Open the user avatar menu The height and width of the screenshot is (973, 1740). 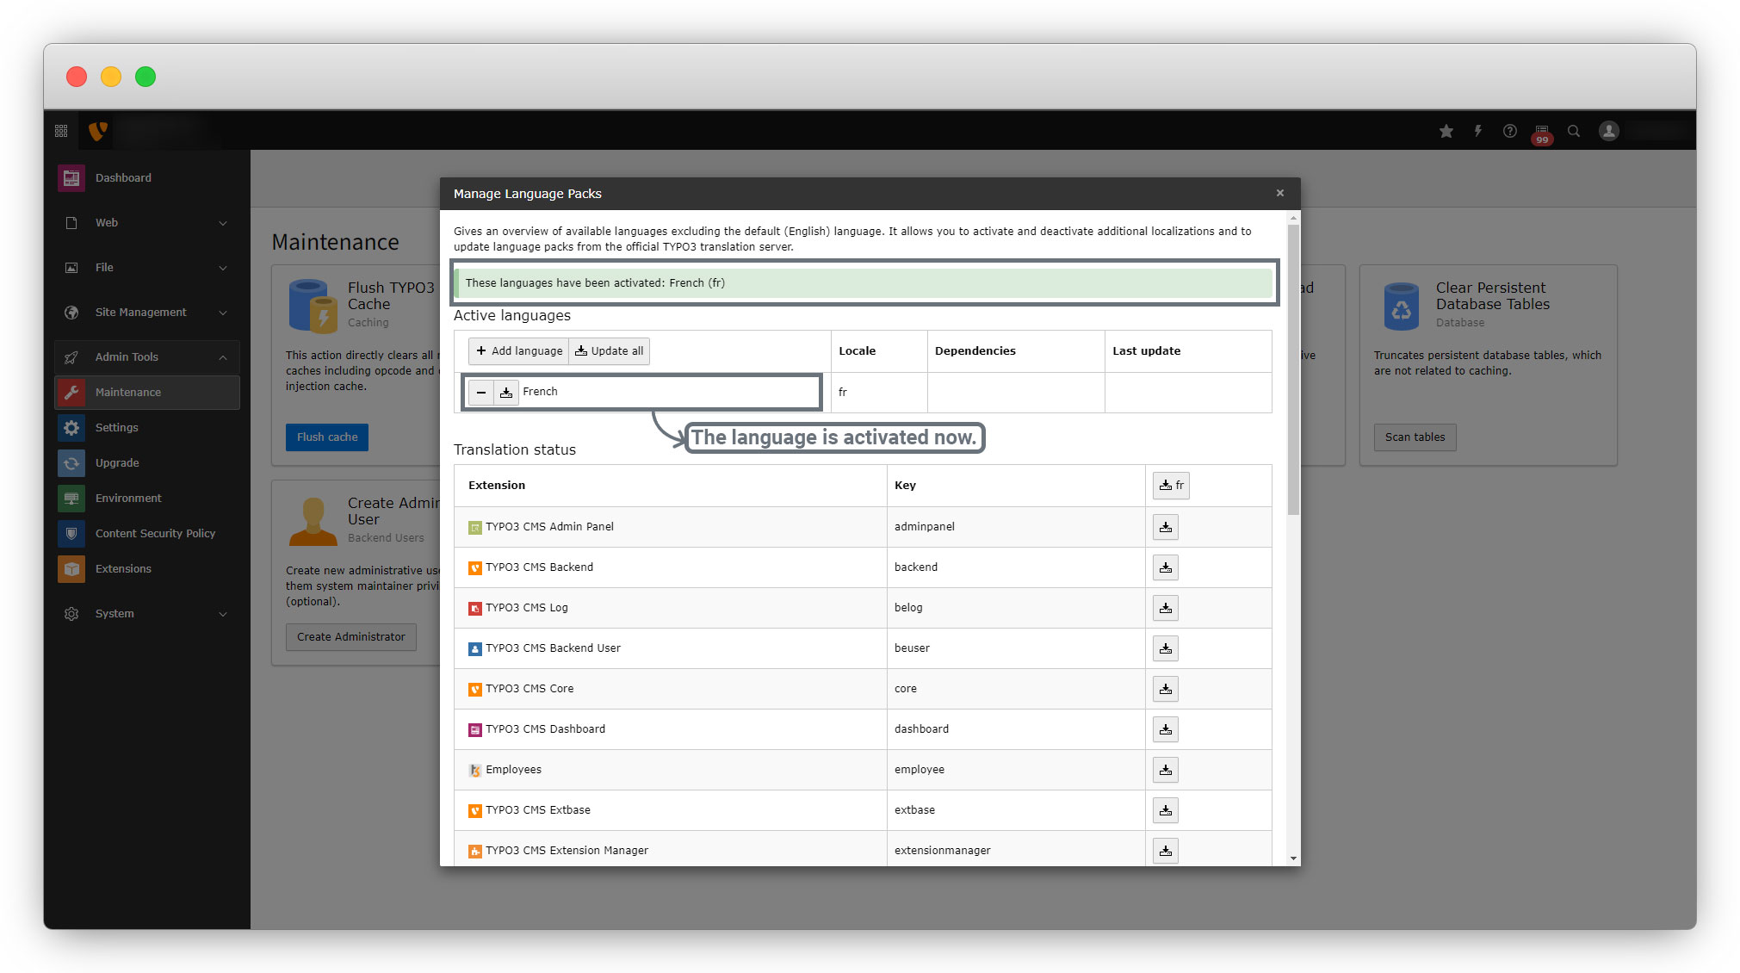1608,131
